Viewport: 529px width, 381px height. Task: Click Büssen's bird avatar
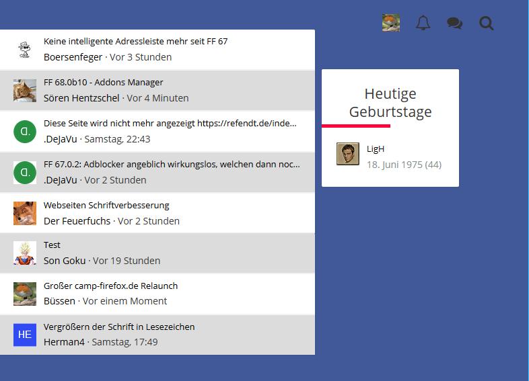(x=25, y=294)
